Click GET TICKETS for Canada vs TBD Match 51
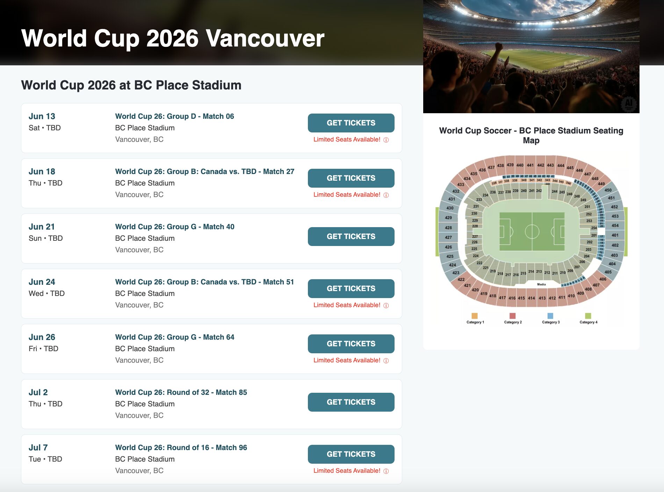Viewport: 664px width, 492px height. (351, 288)
